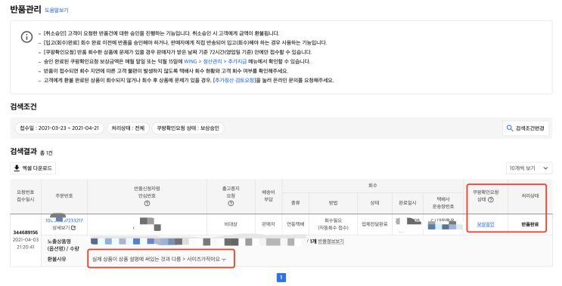Open WING > 정산관리 > 추가지급 link
The width and height of the screenshot is (562, 286).
click(x=215, y=61)
